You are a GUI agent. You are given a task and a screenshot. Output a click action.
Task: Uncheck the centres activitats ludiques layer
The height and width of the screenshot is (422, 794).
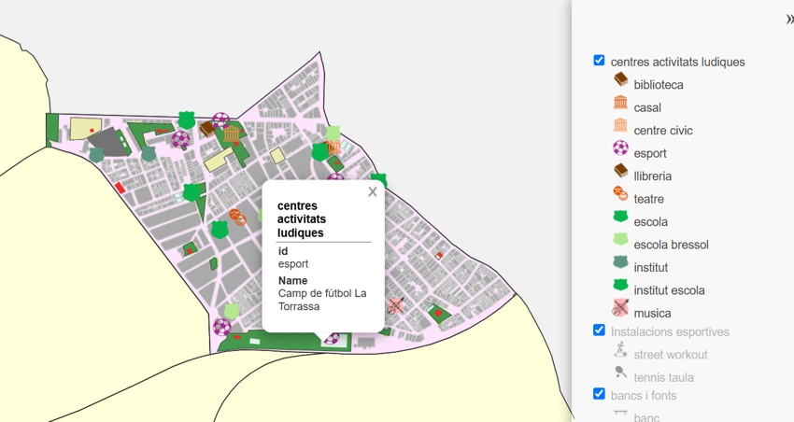pos(599,60)
